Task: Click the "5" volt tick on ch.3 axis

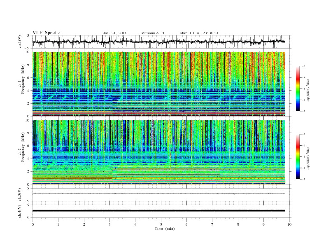Action: [x=28, y=188]
